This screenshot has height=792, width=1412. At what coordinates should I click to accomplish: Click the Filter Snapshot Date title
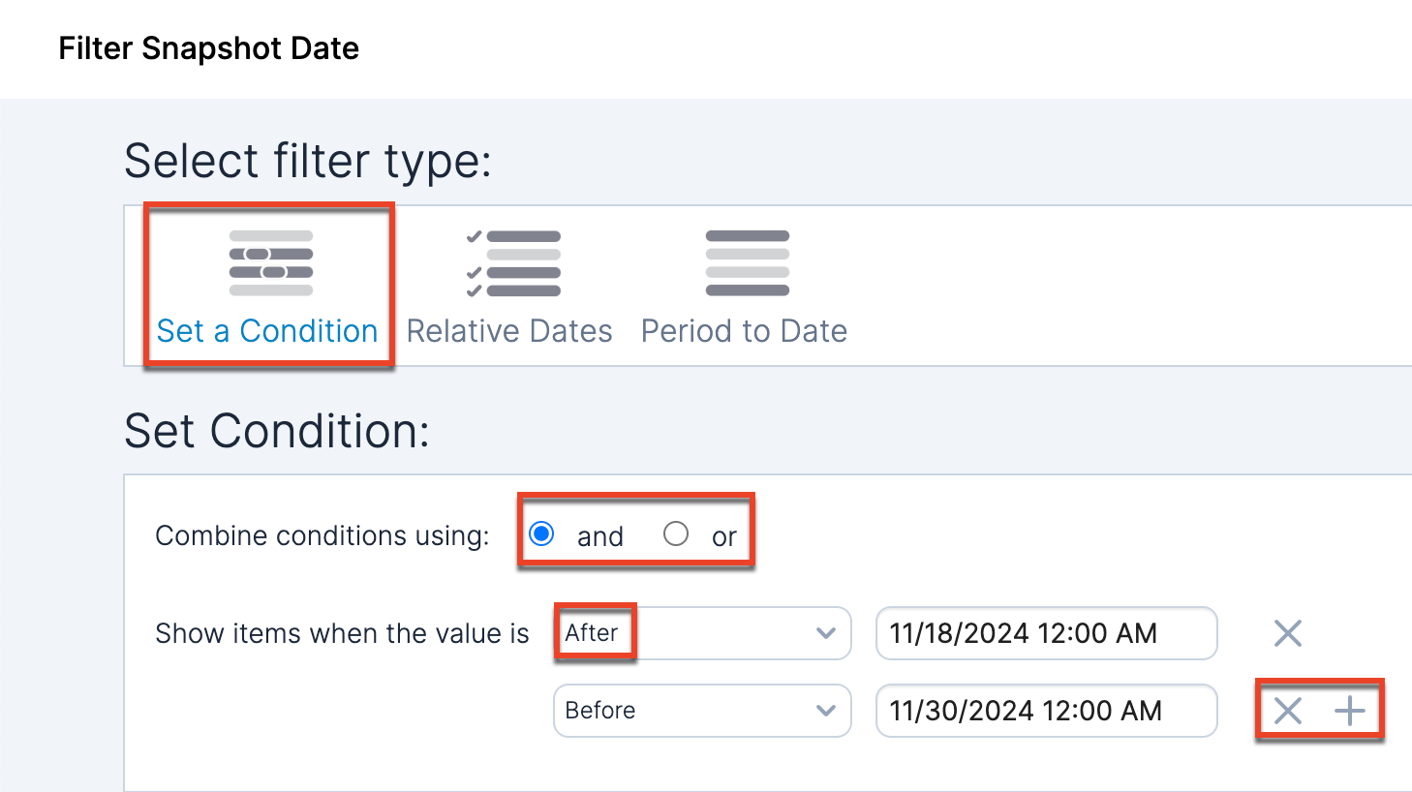(208, 48)
